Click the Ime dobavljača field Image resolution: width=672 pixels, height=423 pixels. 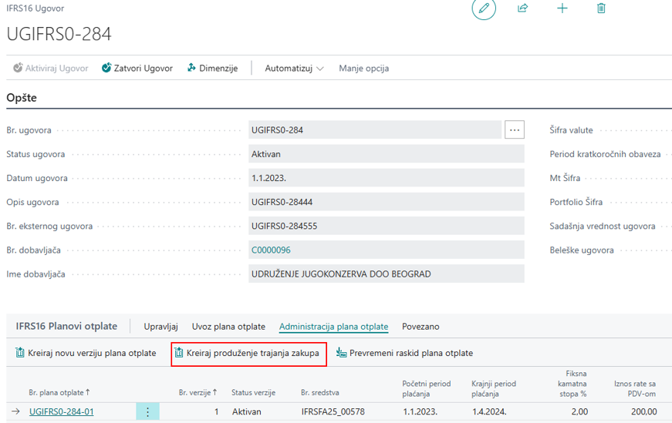coord(386,274)
